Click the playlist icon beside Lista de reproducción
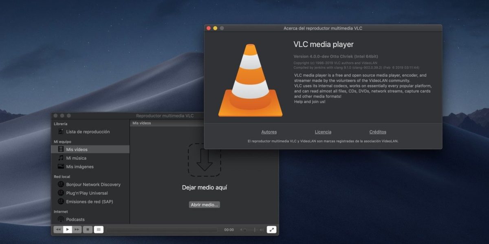Screen dimensions: 489x244 (x=61, y=132)
